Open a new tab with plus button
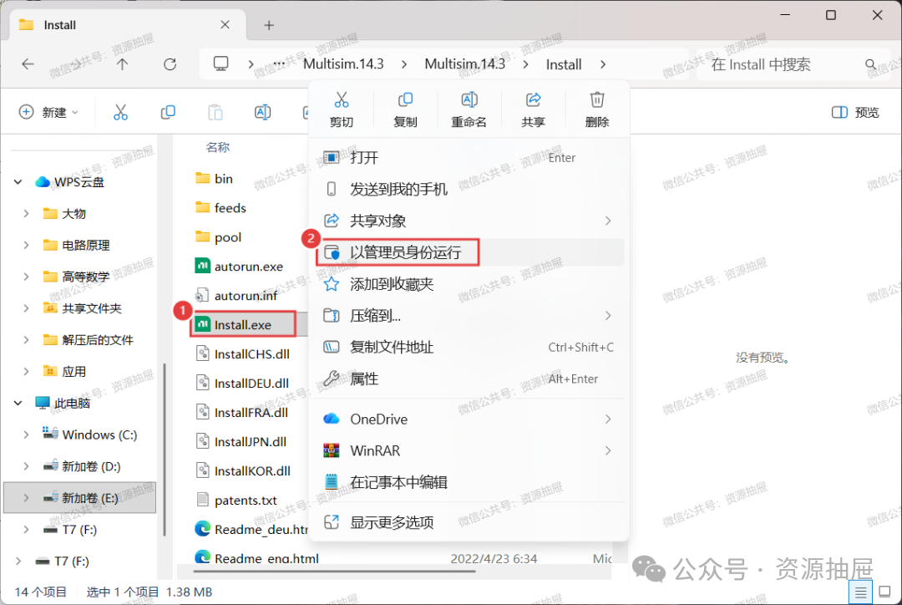This screenshot has height=605, width=902. point(269,25)
